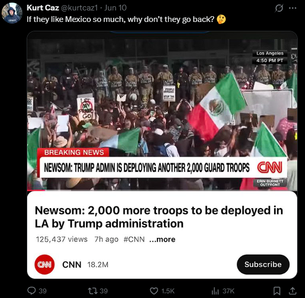Bookmark this post
305x298 pixels.
[x=277, y=291]
